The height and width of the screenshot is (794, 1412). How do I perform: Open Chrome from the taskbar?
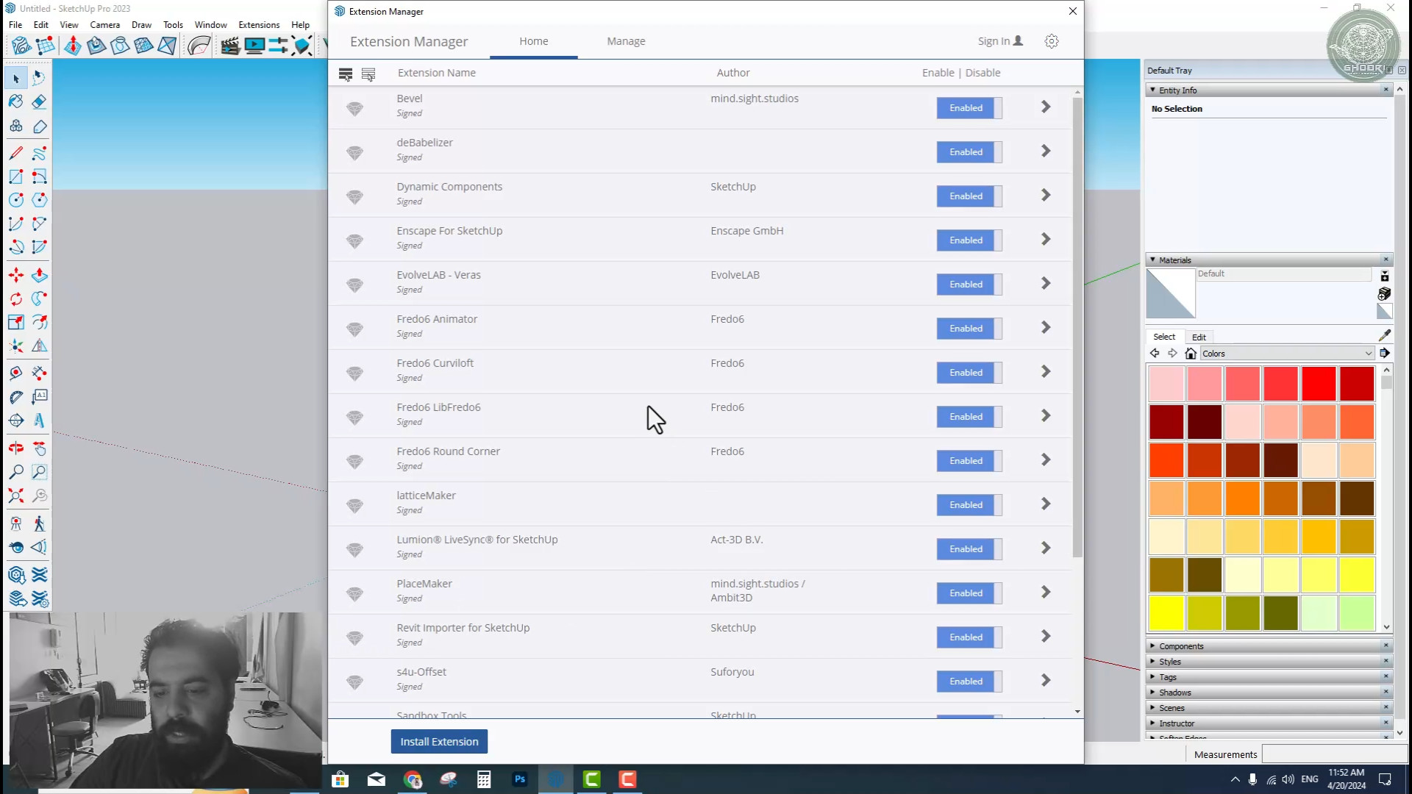(x=413, y=779)
